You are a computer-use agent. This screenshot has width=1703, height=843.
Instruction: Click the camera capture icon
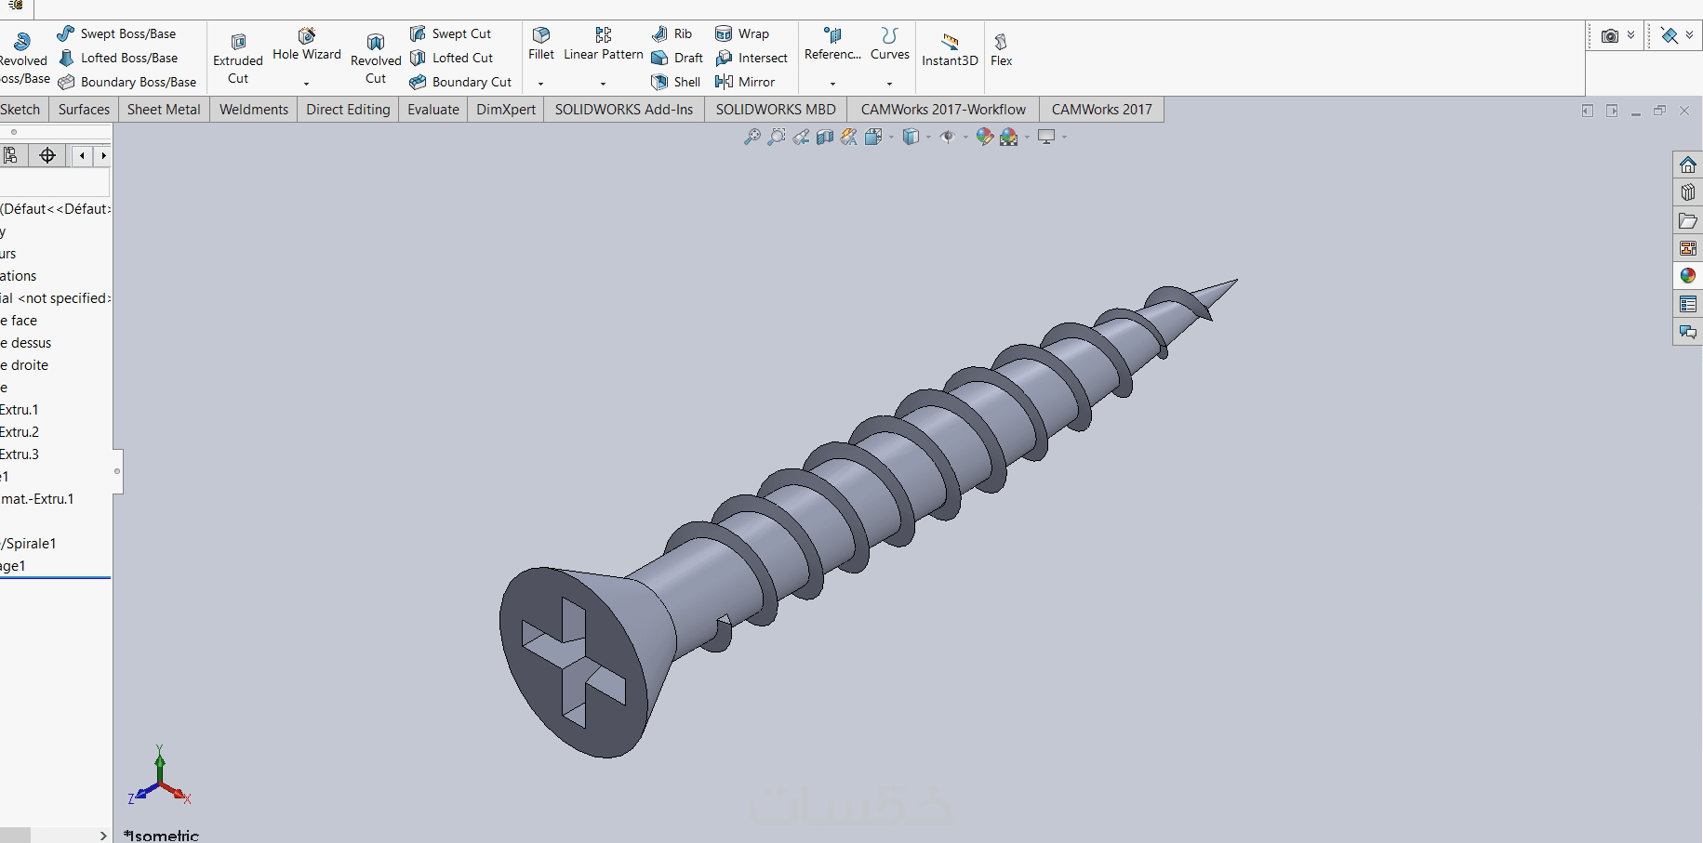[1610, 35]
